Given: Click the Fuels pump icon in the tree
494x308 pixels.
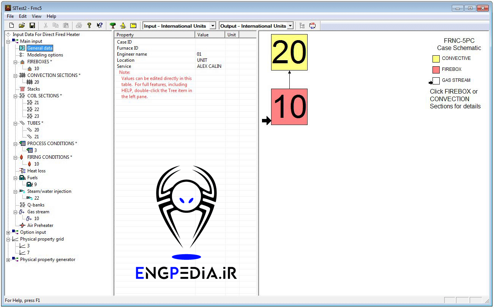Looking at the screenshot, I should [22, 178].
